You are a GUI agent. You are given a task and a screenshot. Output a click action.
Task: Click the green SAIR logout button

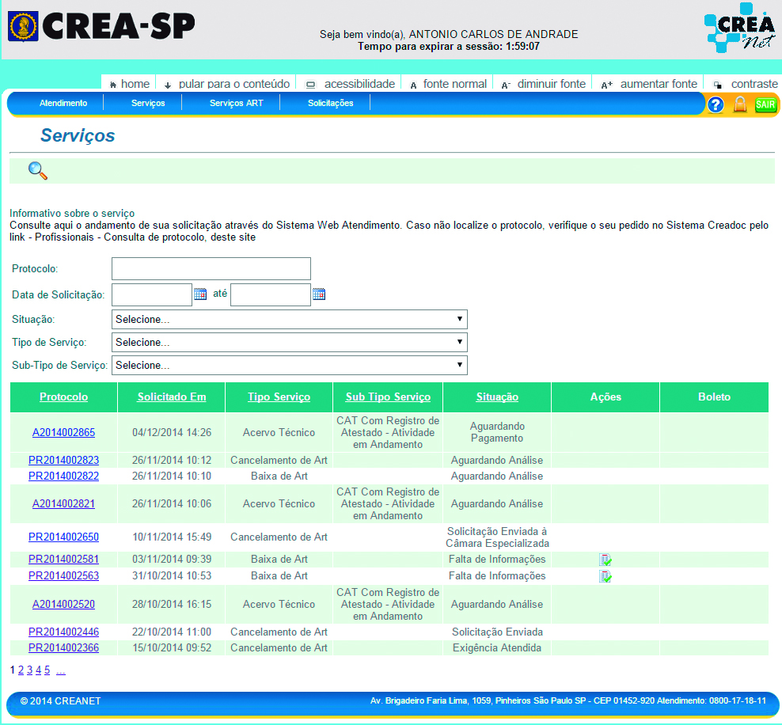765,104
